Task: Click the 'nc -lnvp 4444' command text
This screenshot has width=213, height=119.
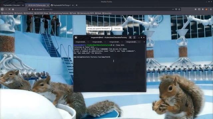Action: 118,45
